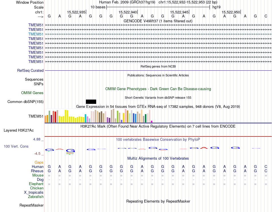Click position marker 15,522,940
The image size is (272, 212).
[128, 12]
